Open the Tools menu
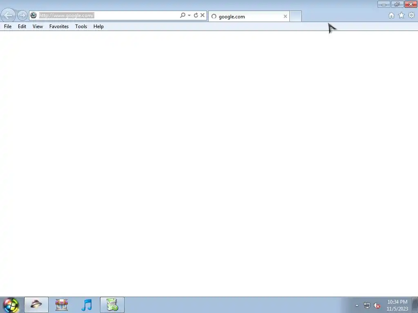 81,26
